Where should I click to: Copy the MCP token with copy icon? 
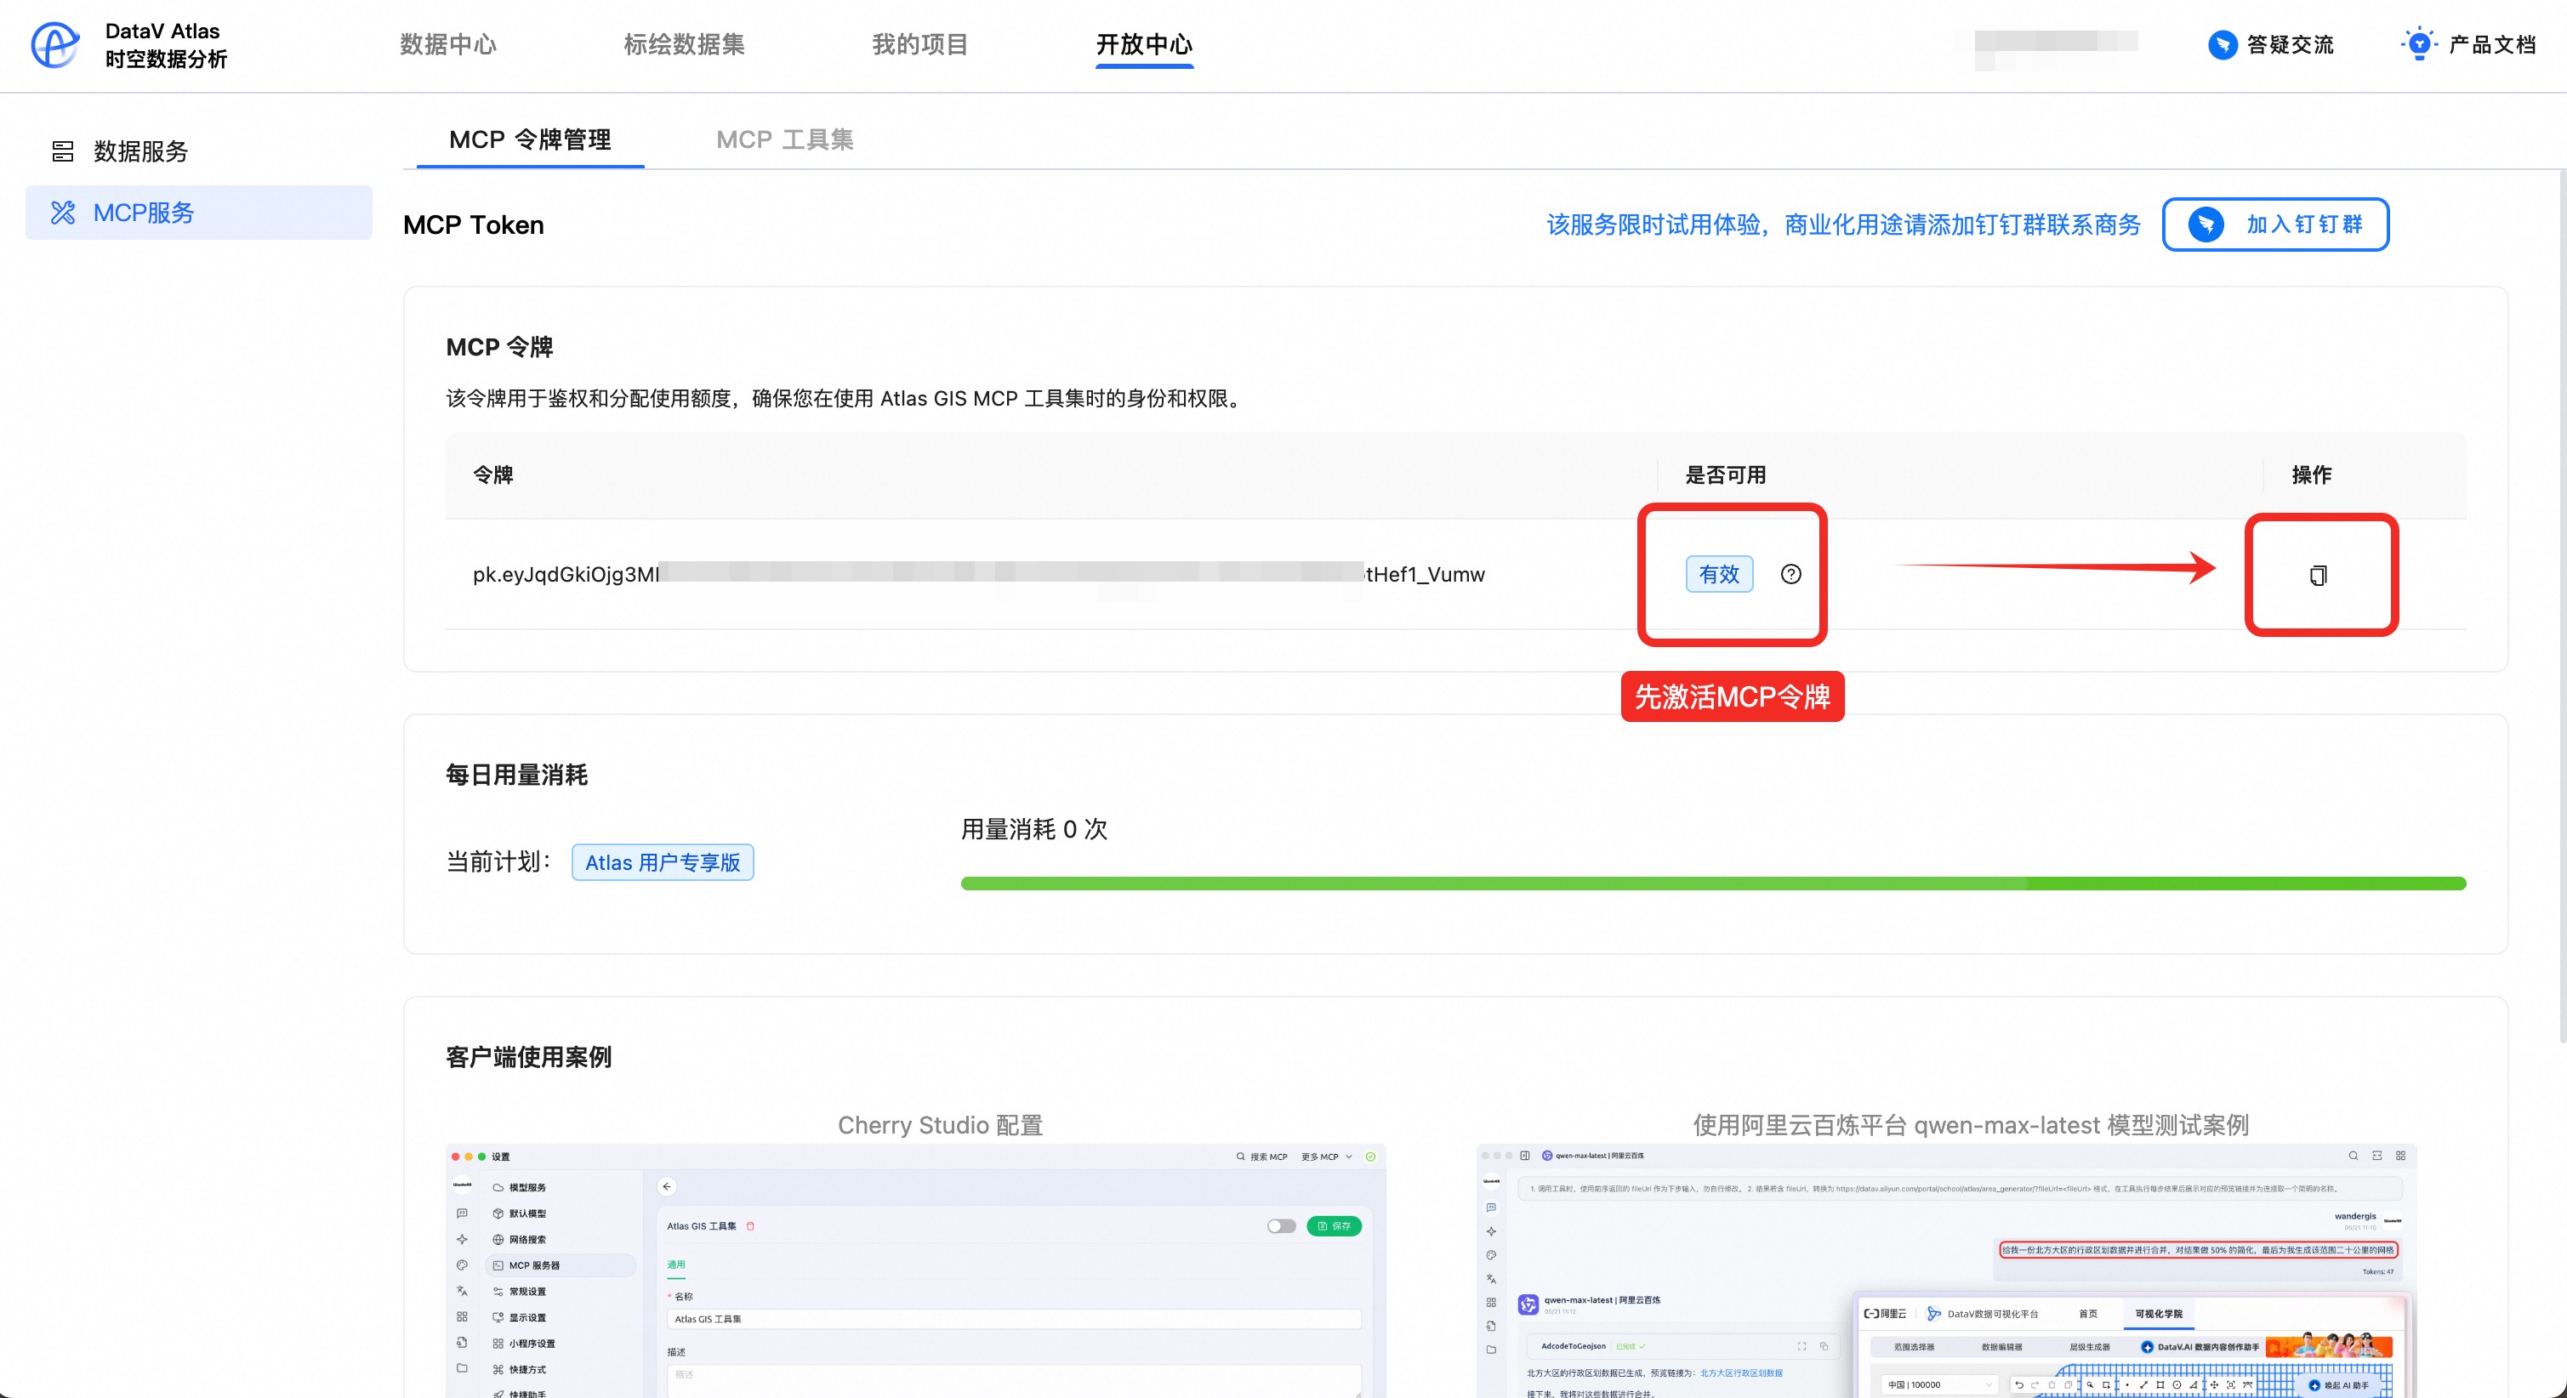tap(2318, 575)
